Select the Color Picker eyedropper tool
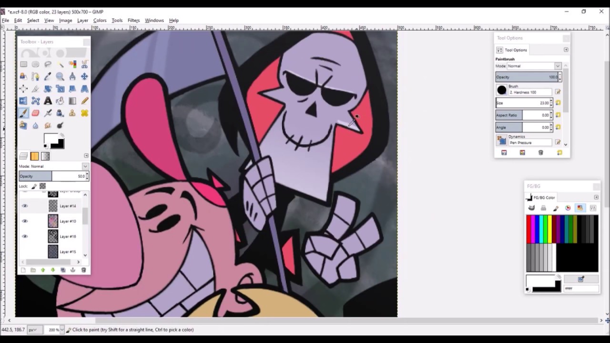 point(48,76)
